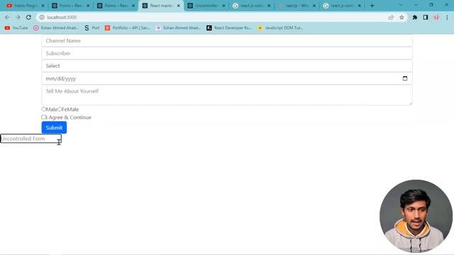Screen dimensions: 454x255
Task: Open the JavaScript DOM Tut bookmark
Action: (x=280, y=28)
